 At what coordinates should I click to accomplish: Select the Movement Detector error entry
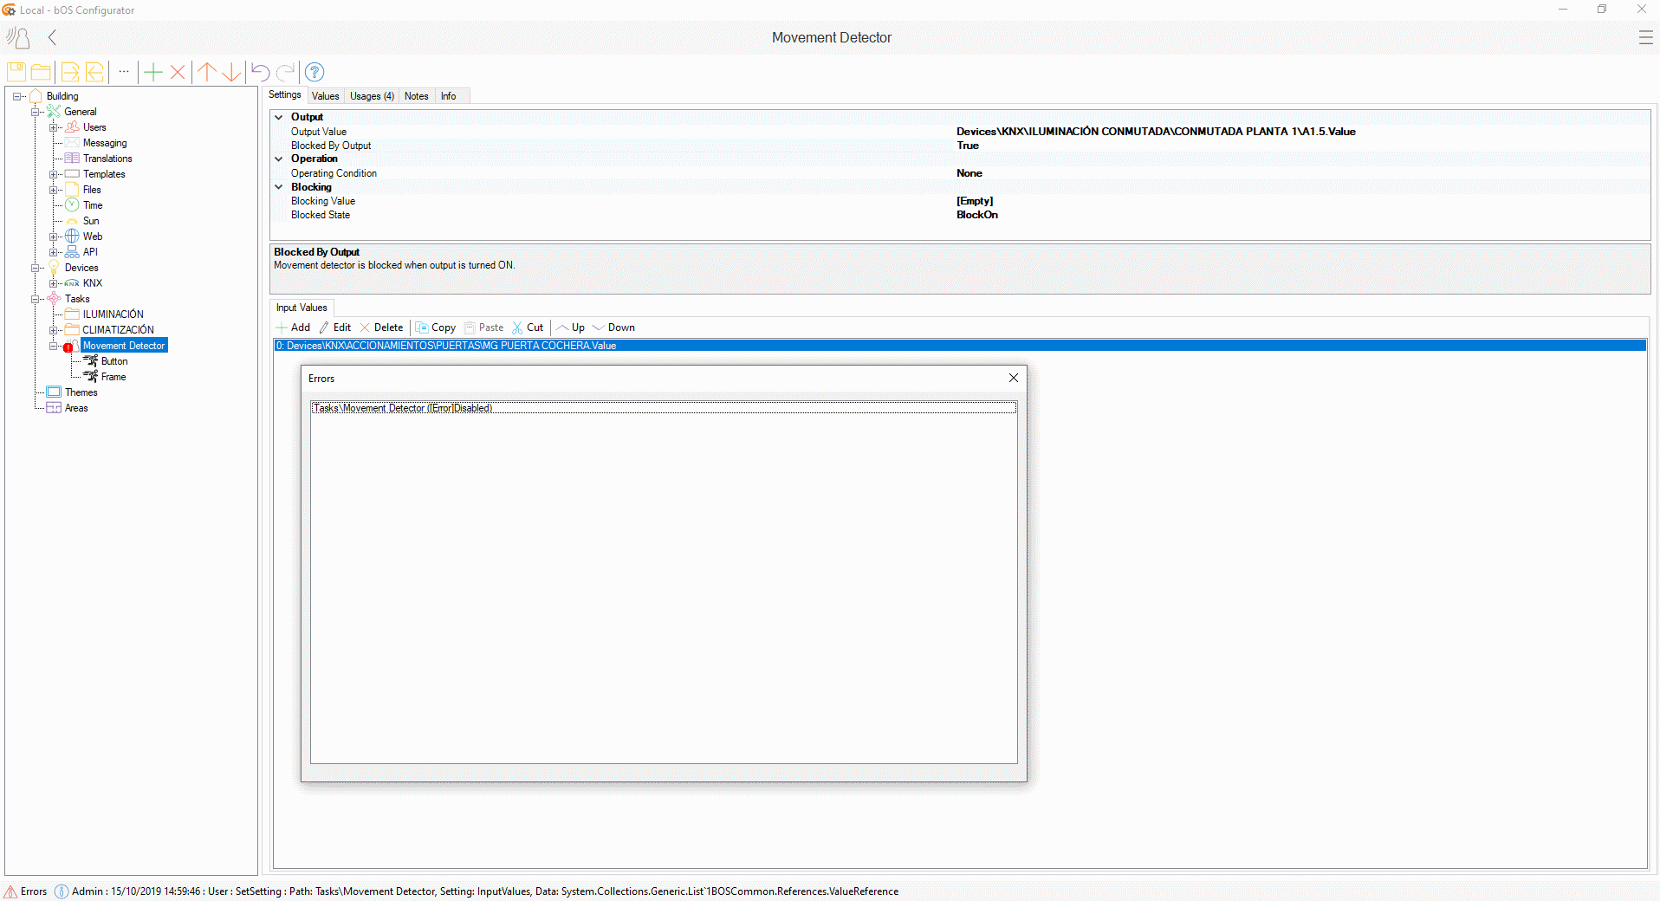pyautogui.click(x=403, y=408)
